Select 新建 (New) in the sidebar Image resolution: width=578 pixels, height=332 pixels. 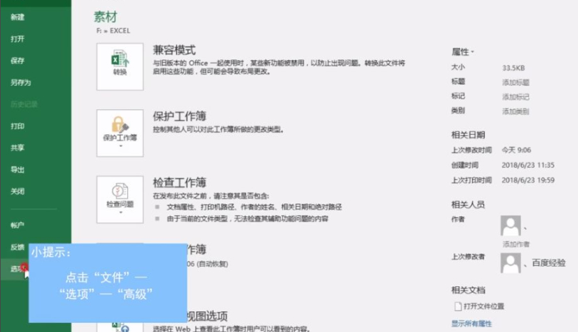pyautogui.click(x=17, y=17)
